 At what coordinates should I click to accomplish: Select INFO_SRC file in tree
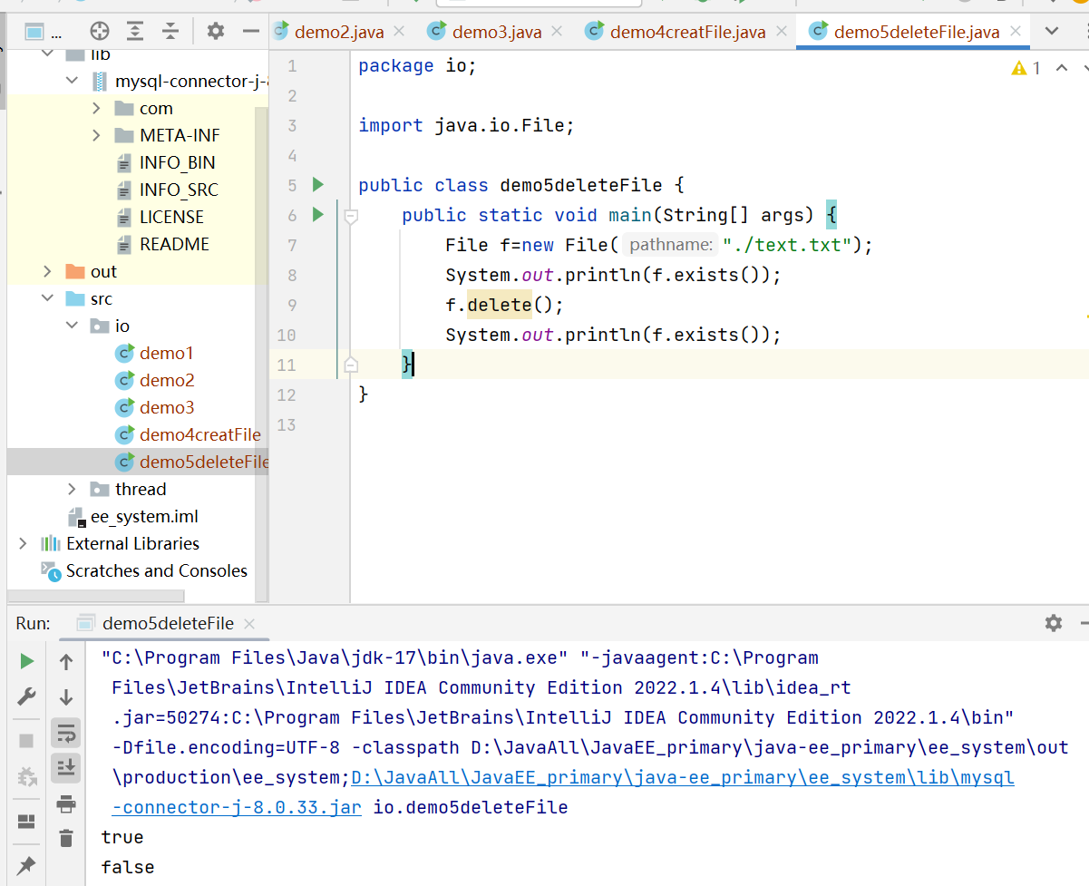179,190
